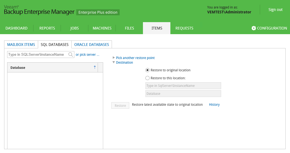Go to the Files tab
Viewport: 290px width, 153px height.
pos(129,28)
